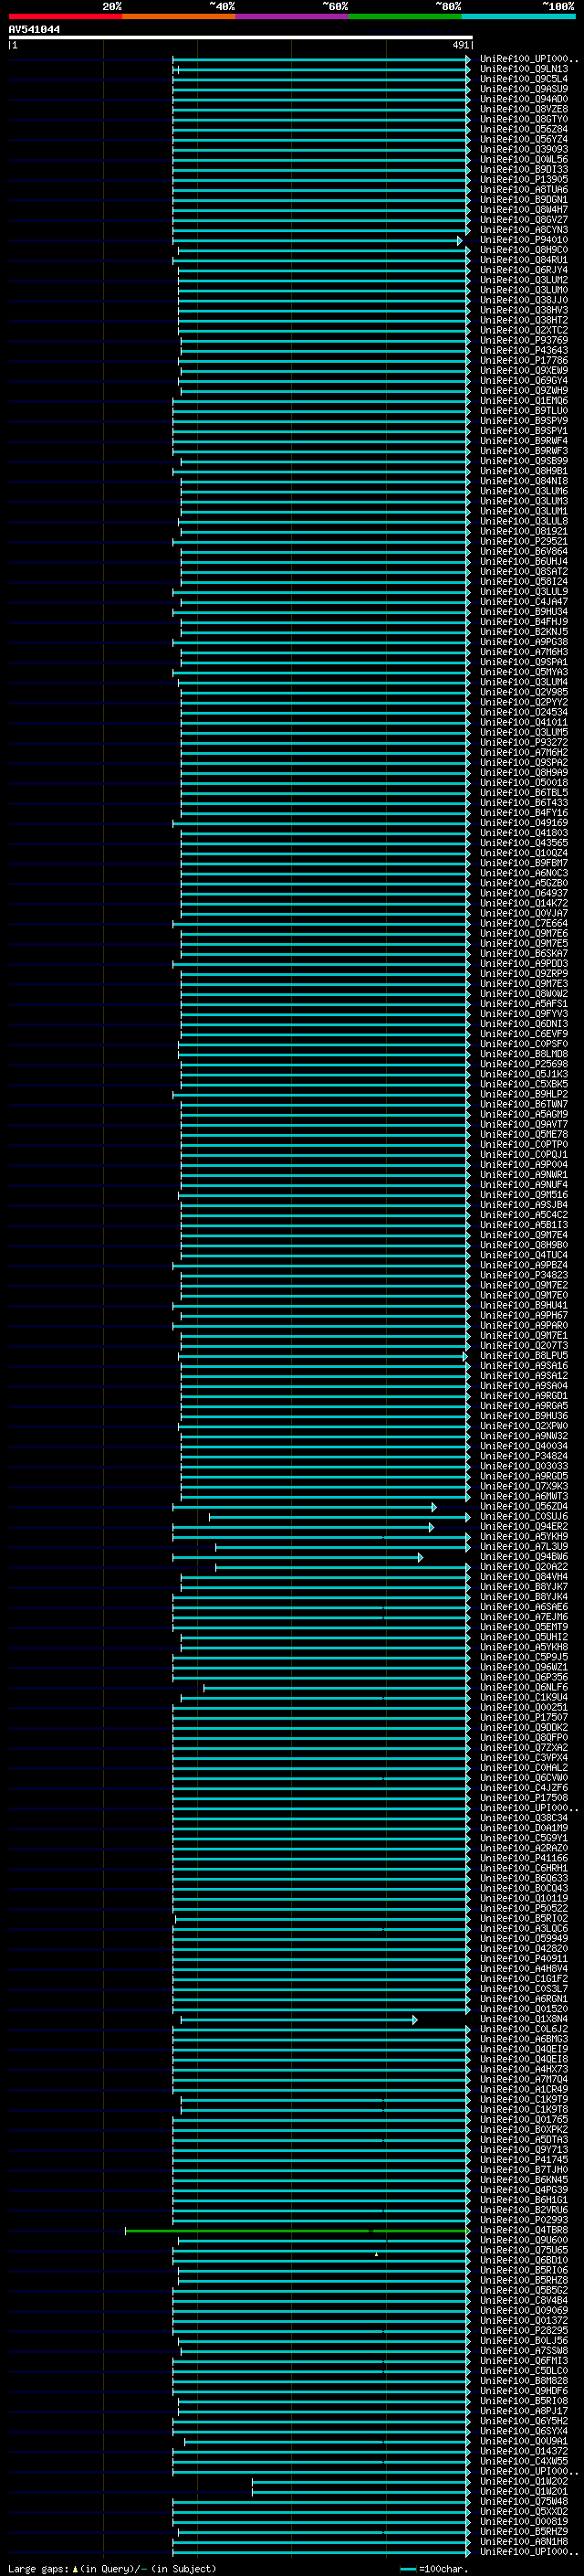Click the orange ~40% identity legend segment

pos(179,16)
